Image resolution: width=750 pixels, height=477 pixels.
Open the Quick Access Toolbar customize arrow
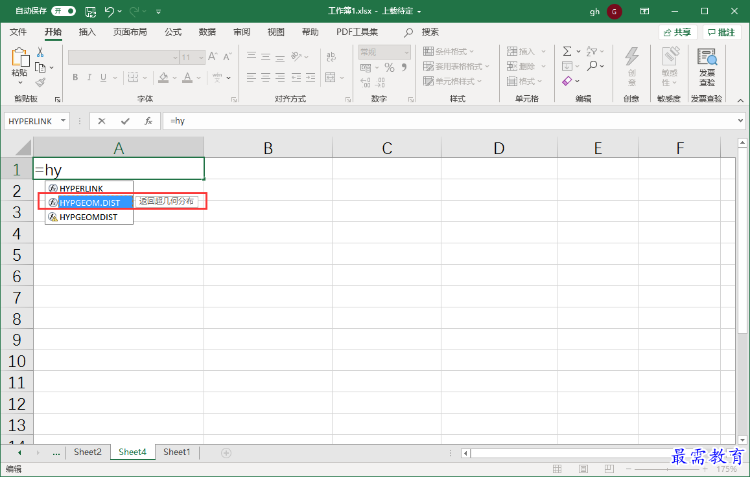coord(158,12)
